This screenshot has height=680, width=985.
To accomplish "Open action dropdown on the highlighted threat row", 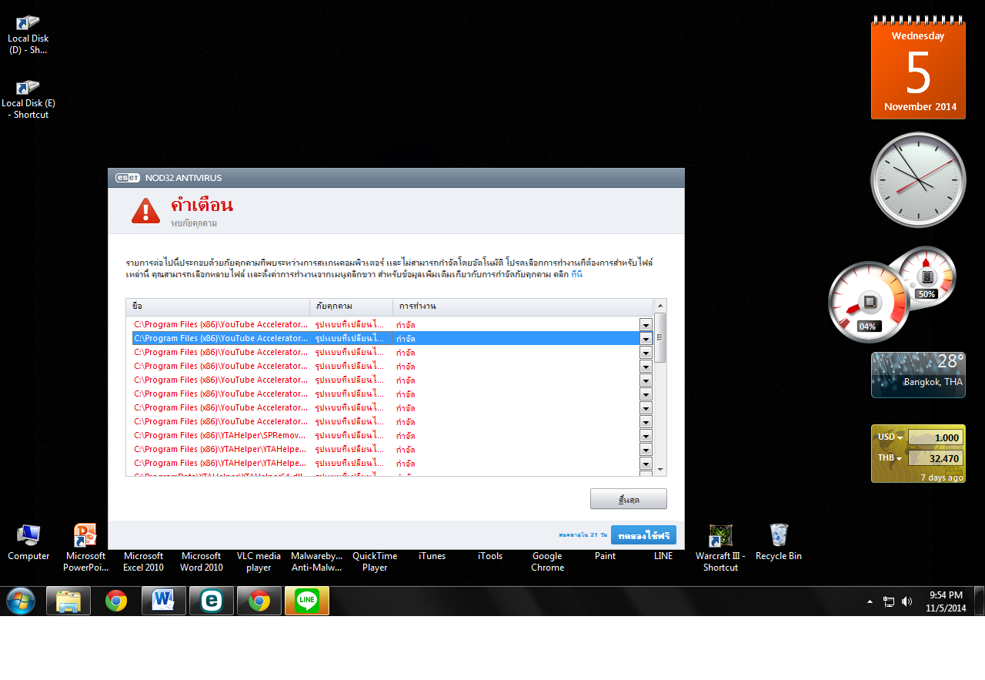I will click(646, 339).
